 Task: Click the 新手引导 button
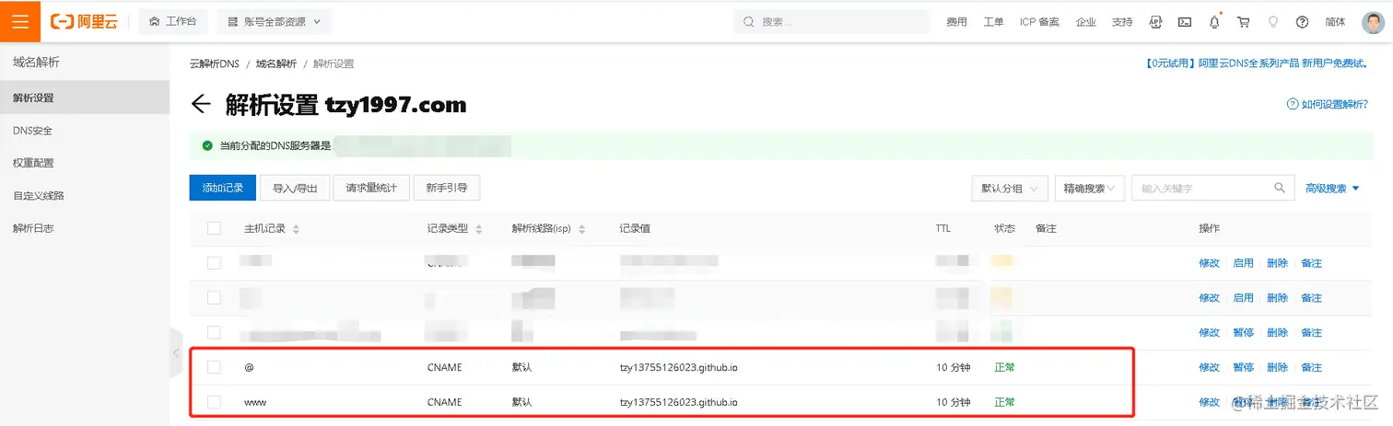(x=447, y=188)
